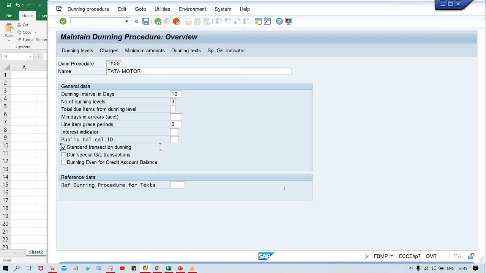The image size is (486, 273).
Task: Expand FBMP status bar dropdown arrow
Action: click(391, 256)
